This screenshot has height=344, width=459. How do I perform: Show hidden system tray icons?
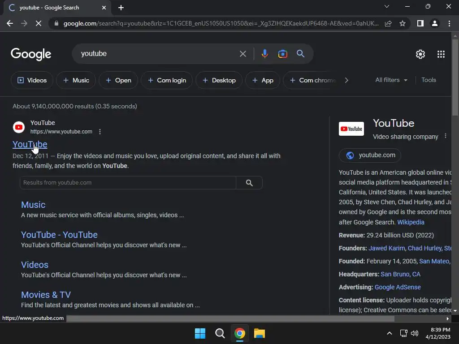[390, 333]
